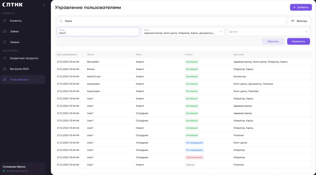
Task: Select Пользователи in sidebar
Action: point(23,80)
